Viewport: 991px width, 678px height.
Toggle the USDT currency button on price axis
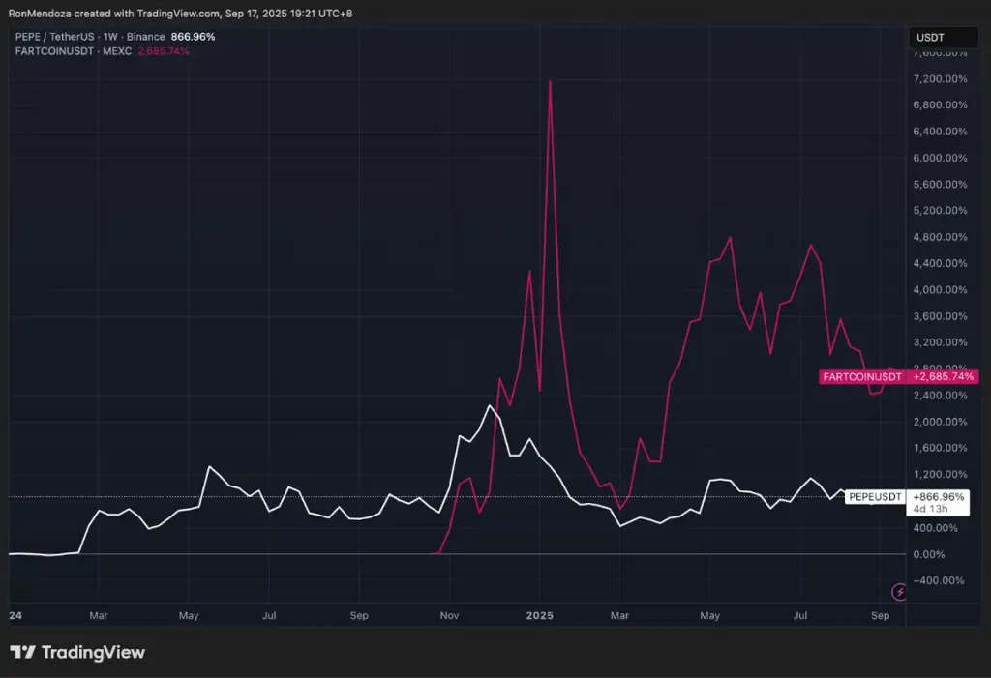click(944, 37)
